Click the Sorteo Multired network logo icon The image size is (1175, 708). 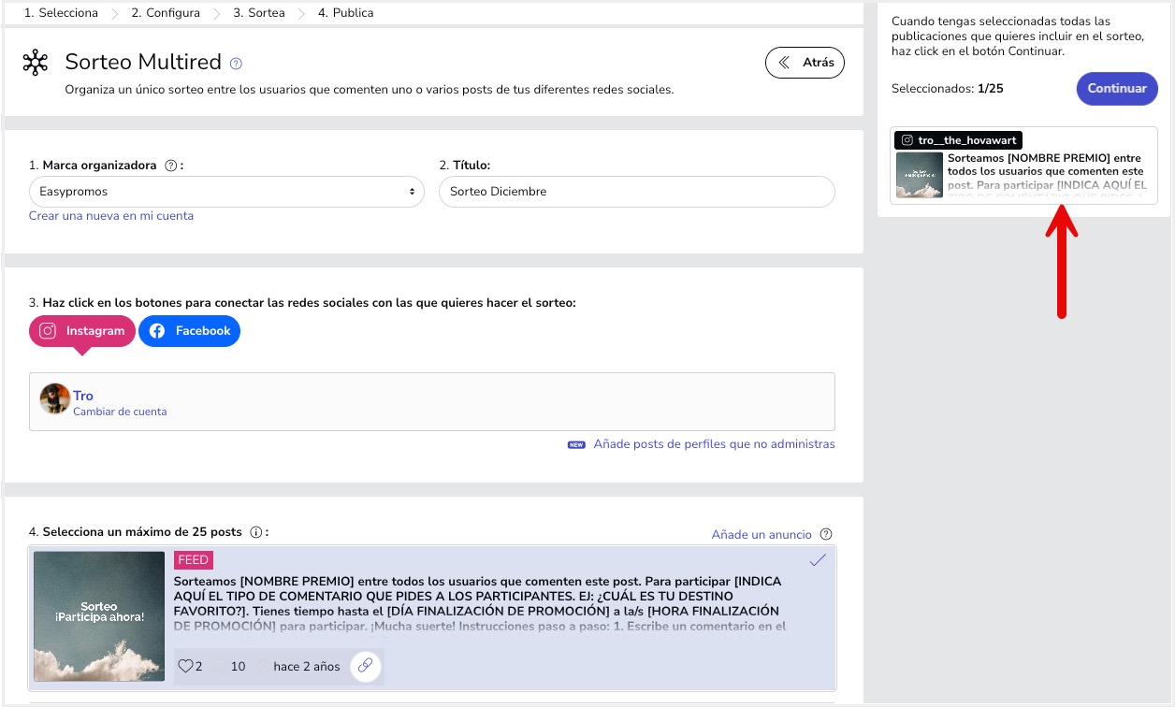tap(36, 63)
